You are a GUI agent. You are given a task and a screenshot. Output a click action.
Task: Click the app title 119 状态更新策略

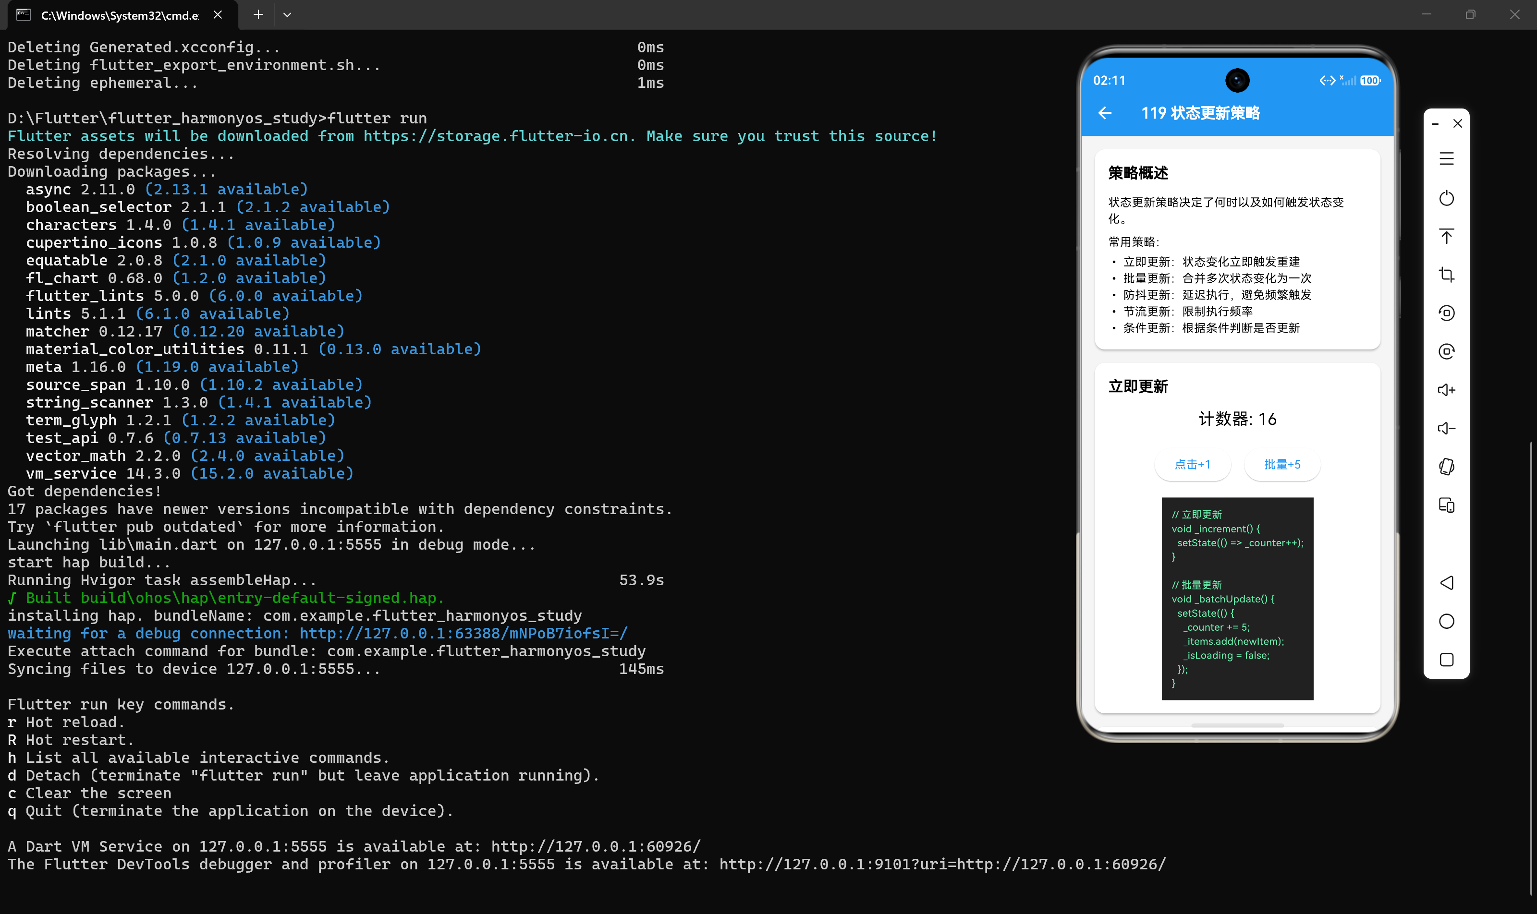[1200, 113]
